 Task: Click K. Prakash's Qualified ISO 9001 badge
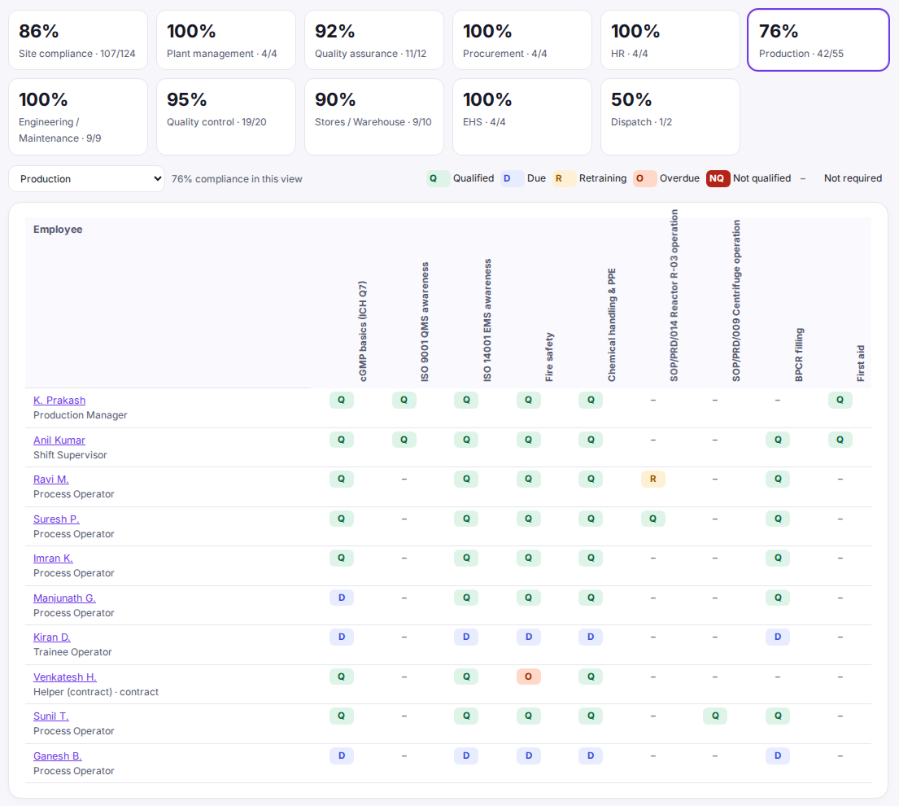(x=404, y=400)
